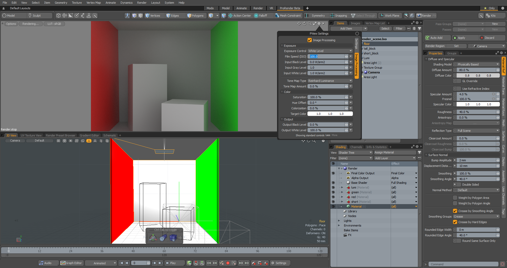The height and width of the screenshot is (268, 507).
Task: Click the Diffuse Color swatch
Action: [478, 76]
